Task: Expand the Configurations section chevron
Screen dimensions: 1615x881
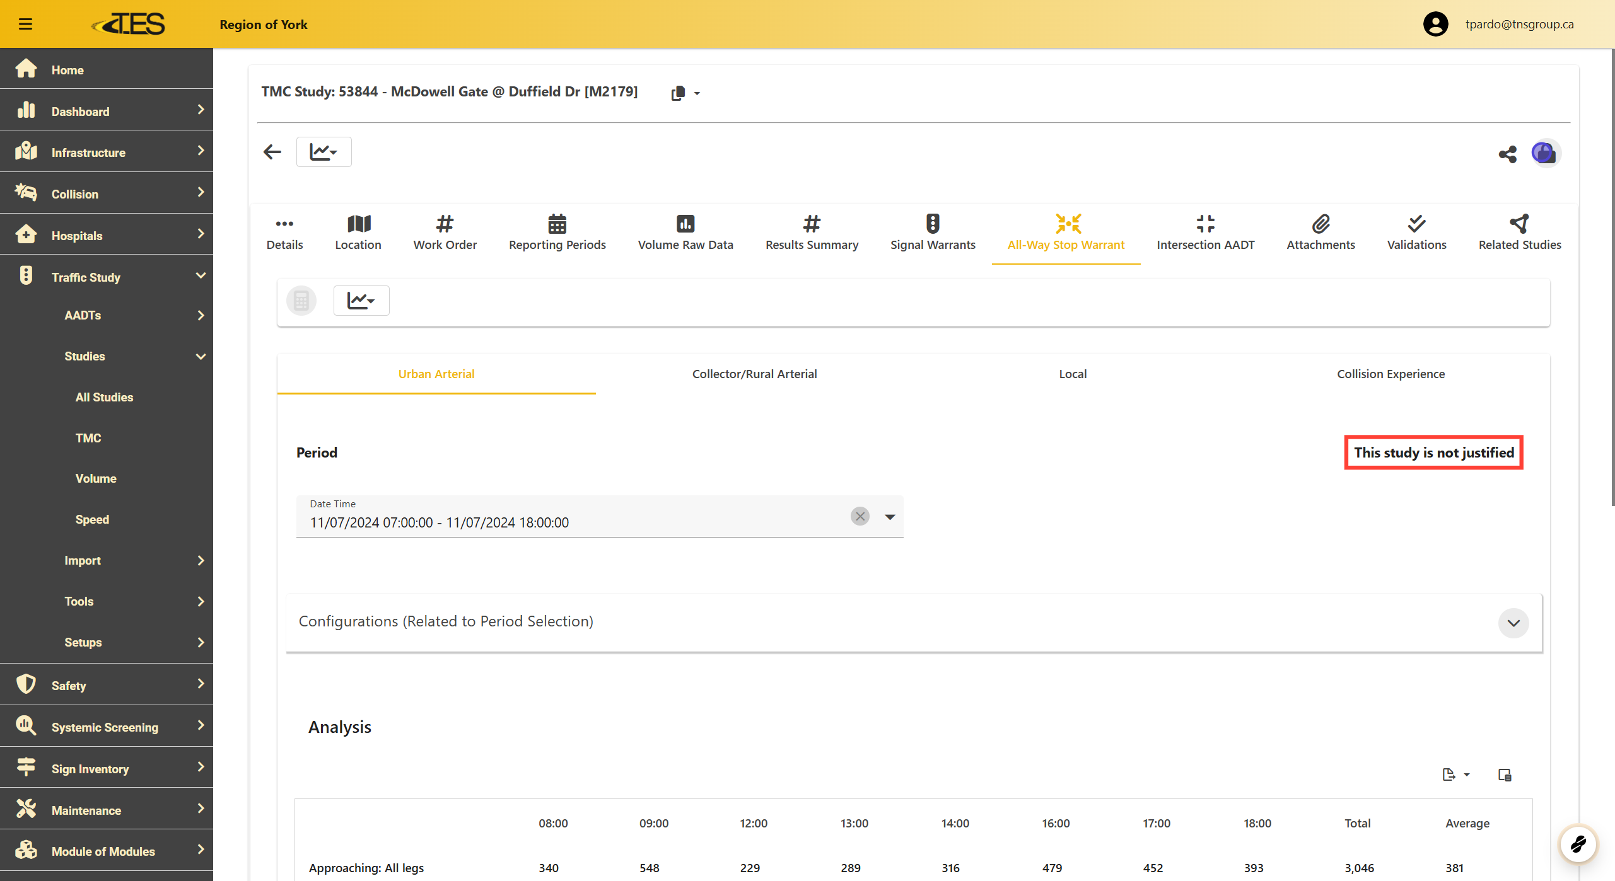Action: pos(1513,623)
